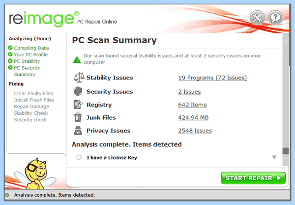Go to PC Security step
The image size is (295, 205).
pyautogui.click(x=27, y=68)
